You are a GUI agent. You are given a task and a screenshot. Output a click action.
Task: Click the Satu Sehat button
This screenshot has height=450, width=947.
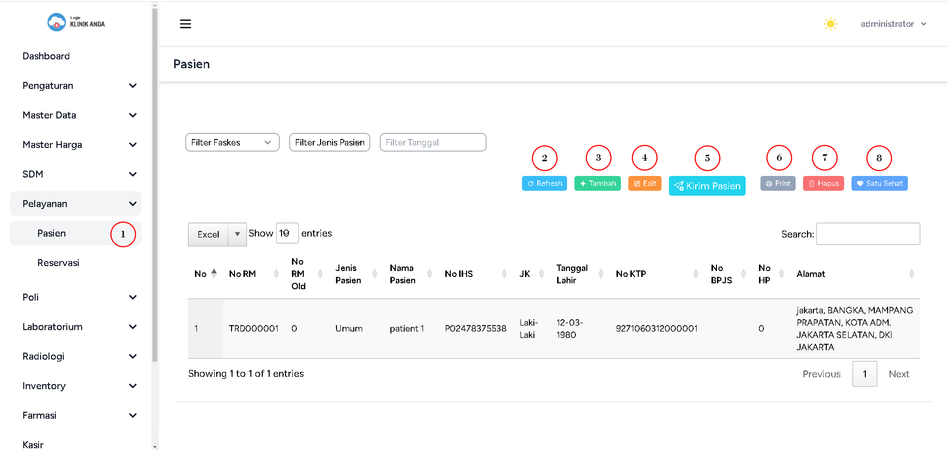tap(879, 183)
